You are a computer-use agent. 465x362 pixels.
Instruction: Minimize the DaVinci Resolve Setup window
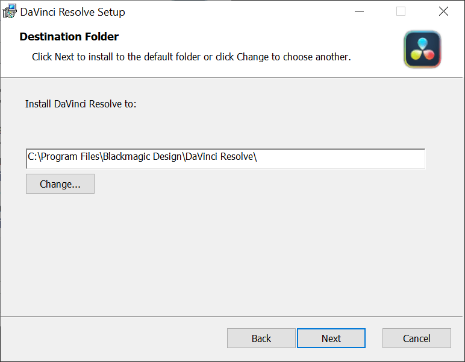[359, 11]
